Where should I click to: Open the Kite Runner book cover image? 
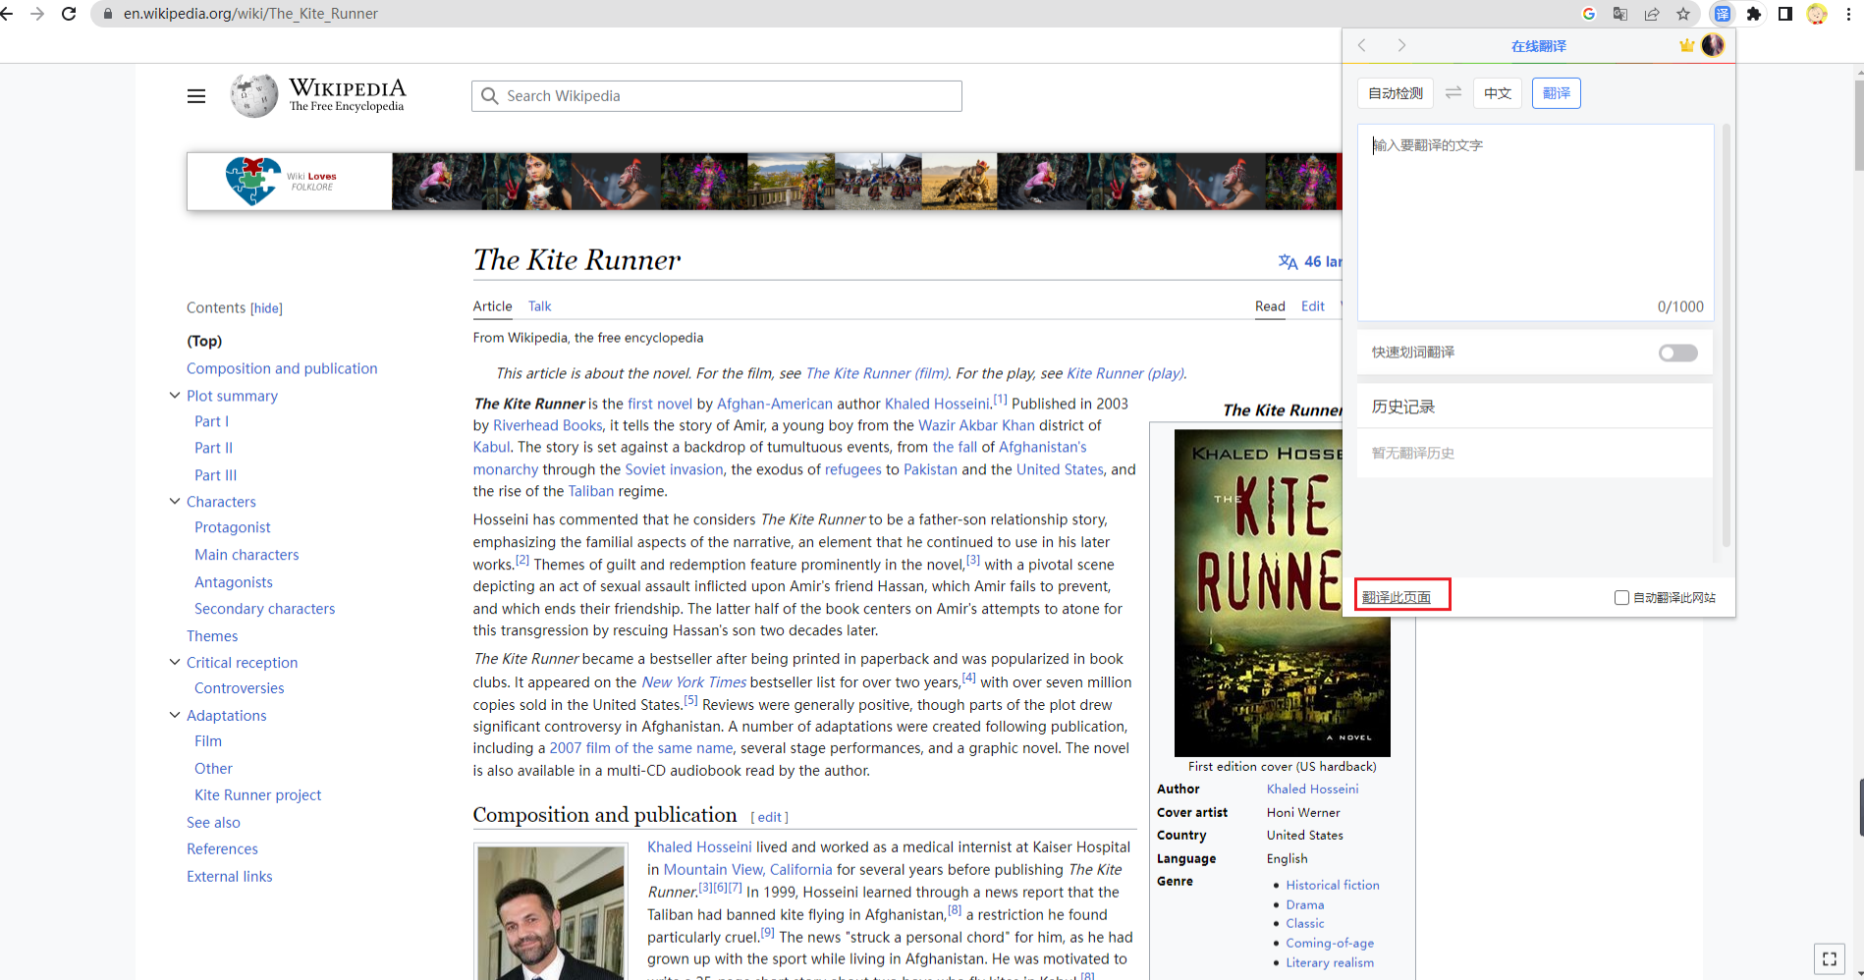coord(1282,592)
